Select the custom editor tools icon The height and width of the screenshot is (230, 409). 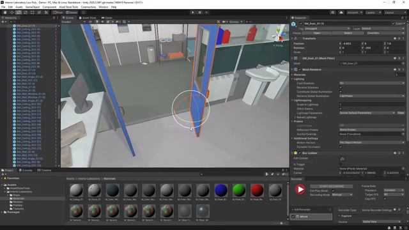coord(46,12)
